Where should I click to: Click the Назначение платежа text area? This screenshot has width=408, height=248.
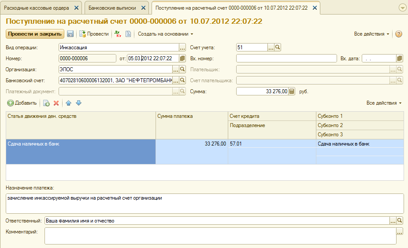(205, 203)
